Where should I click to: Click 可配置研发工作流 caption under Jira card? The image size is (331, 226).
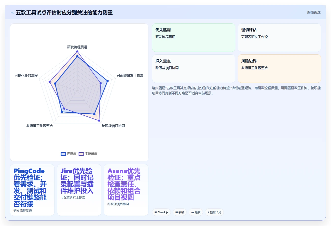point(73,197)
